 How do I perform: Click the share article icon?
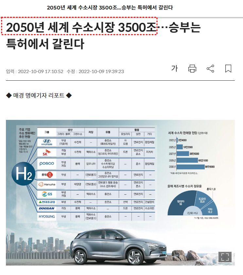coord(210,68)
